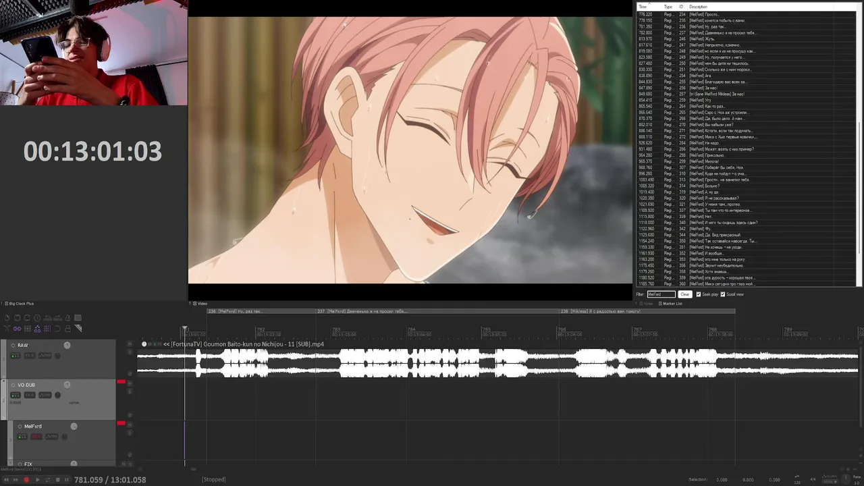864x486 pixels.
Task: Click the transport Play button
Action: coord(37,479)
